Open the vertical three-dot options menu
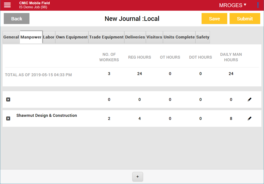Image resolution: width=264 pixels, height=184 pixels. (258, 5)
